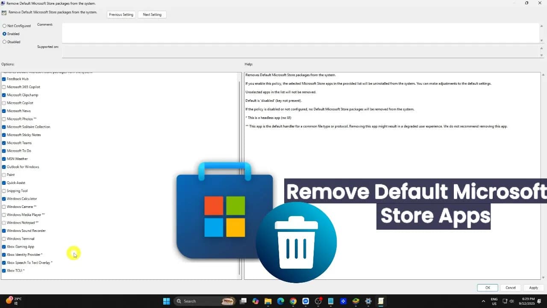Check the Microsoft 365 Copilot checkbox

tap(3, 87)
